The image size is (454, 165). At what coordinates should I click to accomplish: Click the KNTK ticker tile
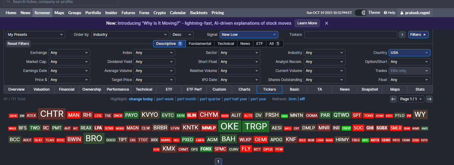click(190, 127)
